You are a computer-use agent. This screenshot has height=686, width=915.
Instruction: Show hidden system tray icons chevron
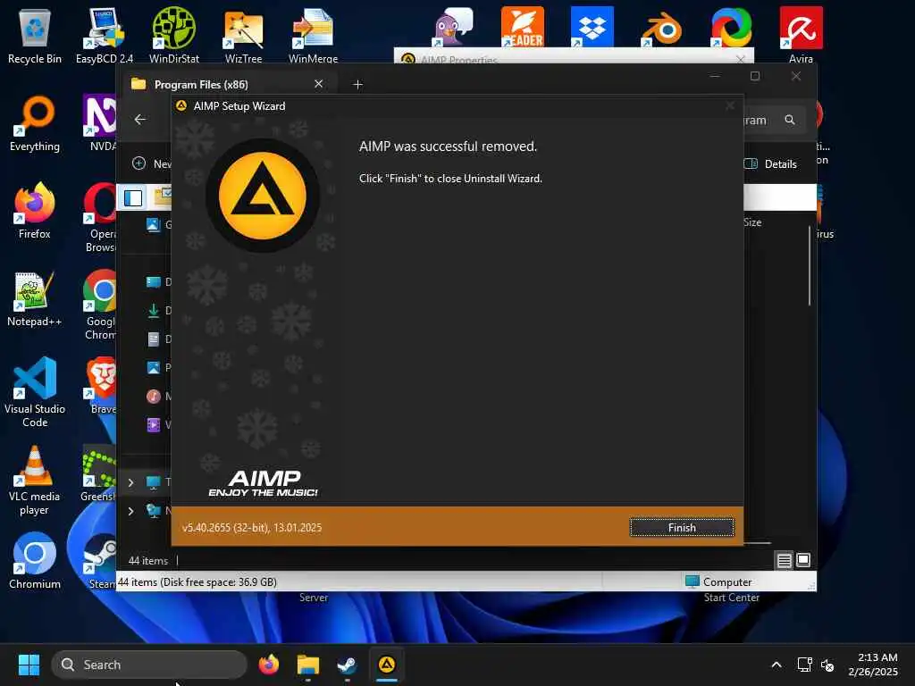coord(776,665)
